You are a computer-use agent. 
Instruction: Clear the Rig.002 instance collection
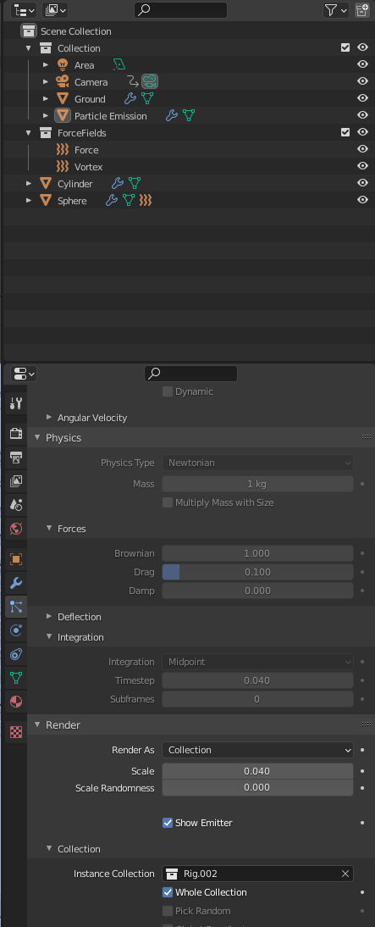coord(345,874)
